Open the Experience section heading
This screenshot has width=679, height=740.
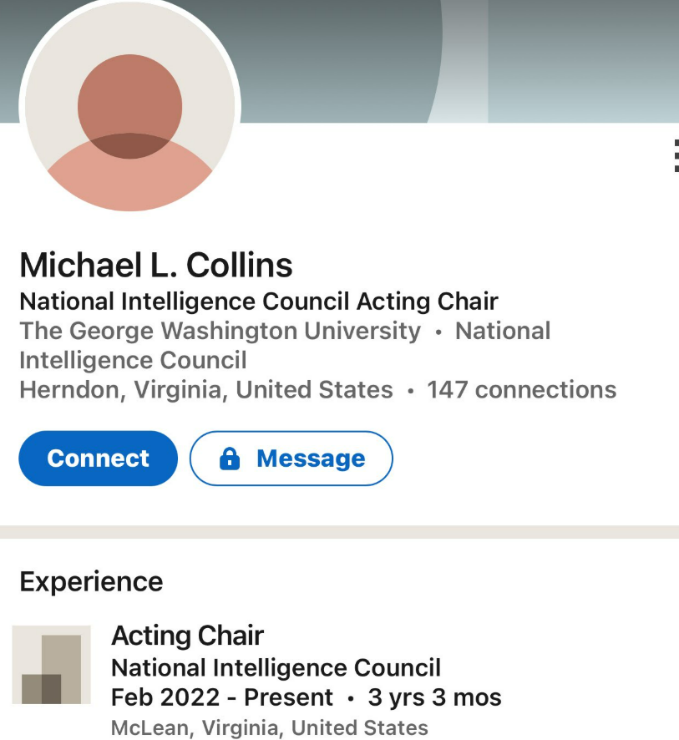(x=91, y=581)
